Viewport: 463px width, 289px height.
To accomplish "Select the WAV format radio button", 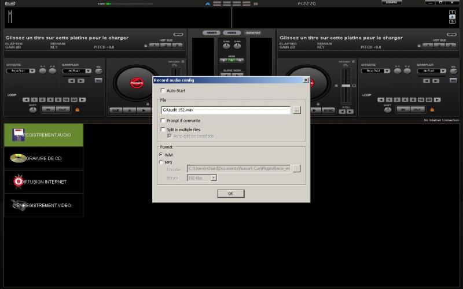I will click(x=161, y=154).
